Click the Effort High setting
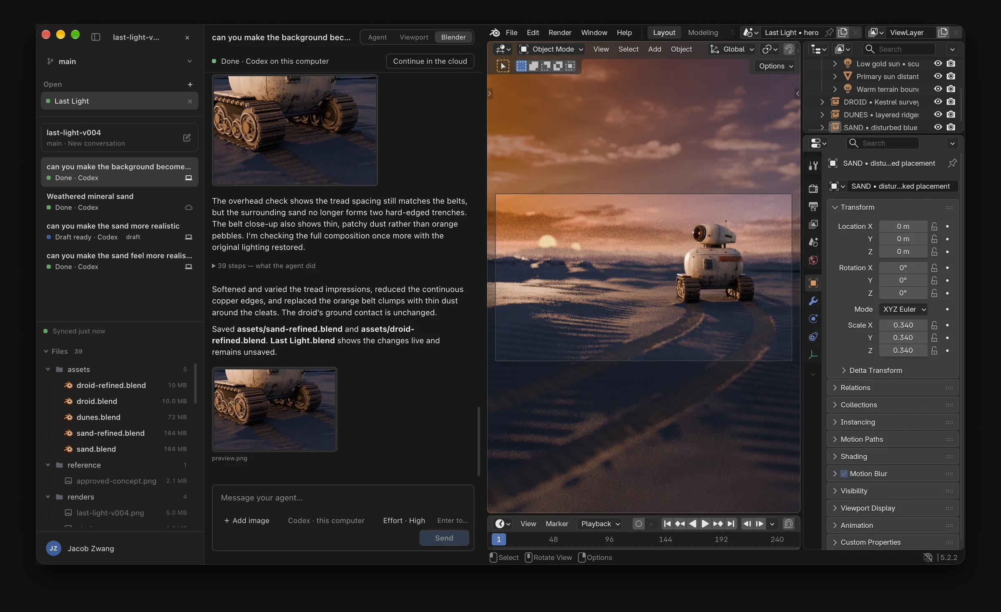This screenshot has width=1001, height=612. (404, 520)
